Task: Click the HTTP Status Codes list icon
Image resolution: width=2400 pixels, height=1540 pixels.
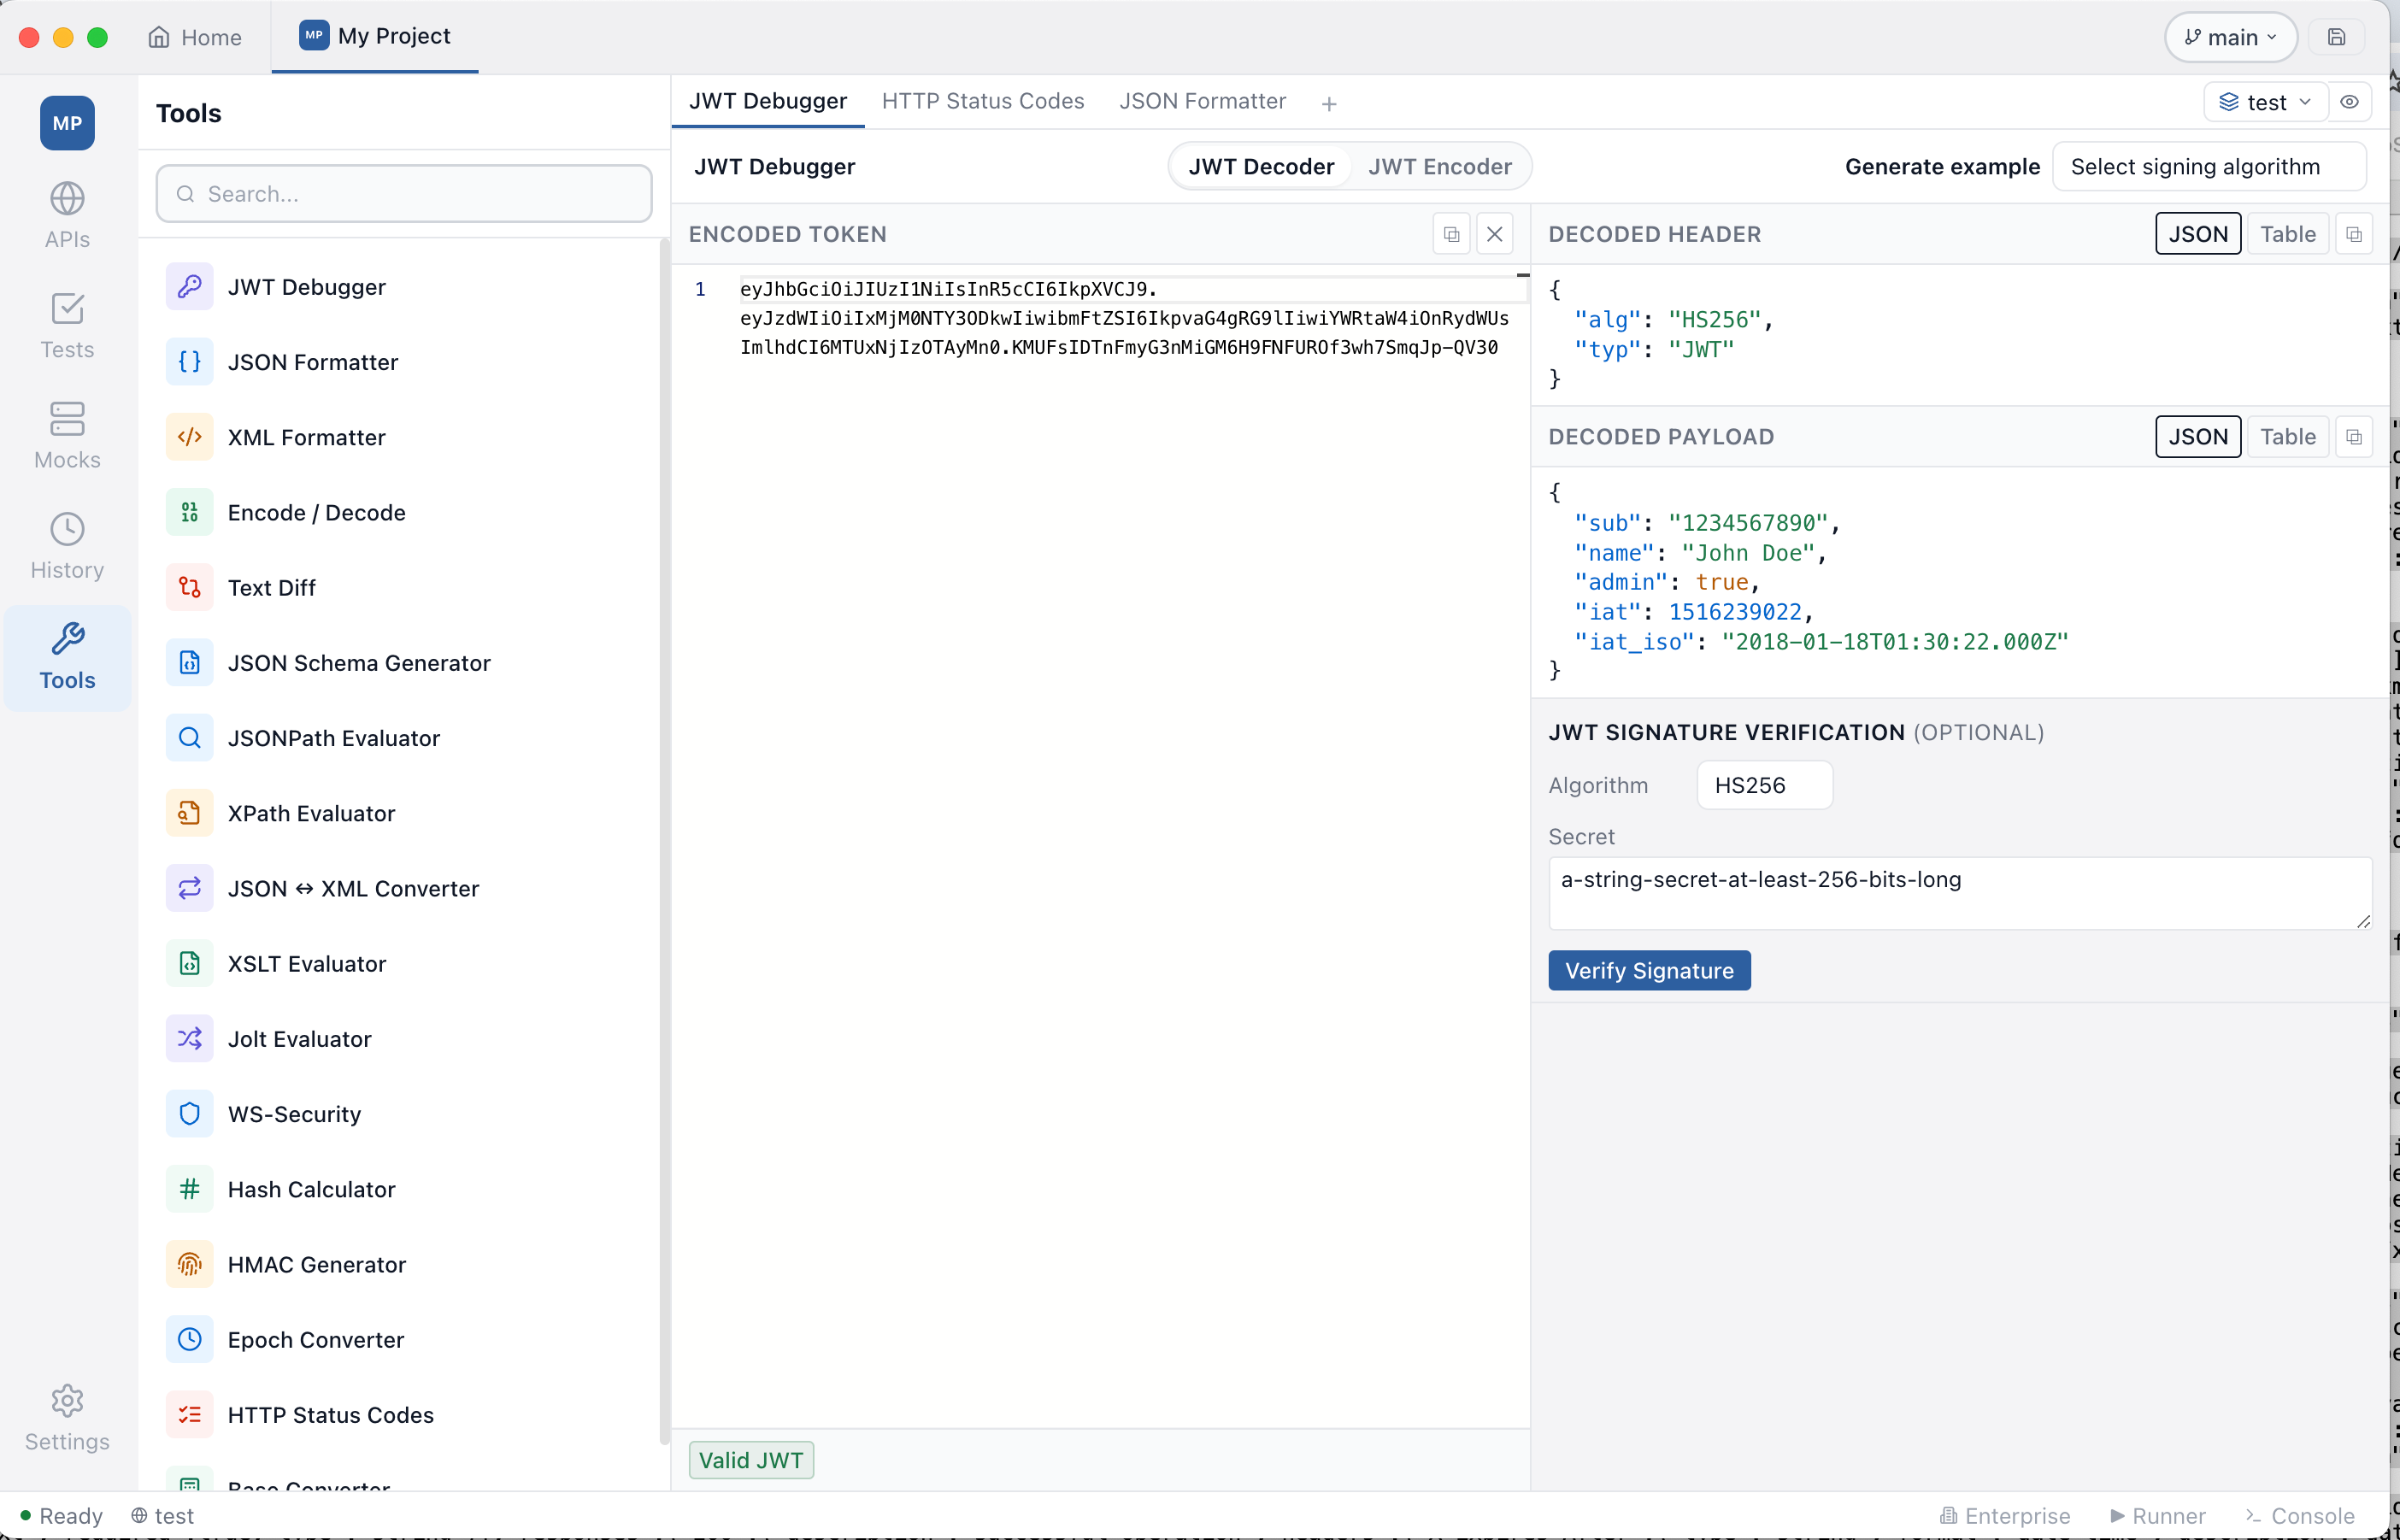Action: pos(189,1415)
